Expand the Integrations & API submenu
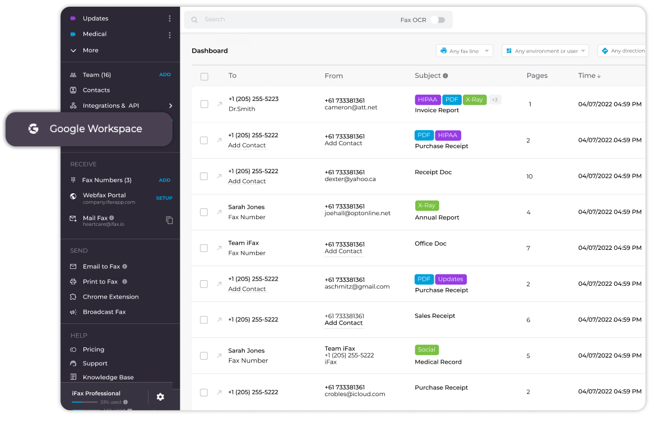The height and width of the screenshot is (423, 655). tap(170, 105)
